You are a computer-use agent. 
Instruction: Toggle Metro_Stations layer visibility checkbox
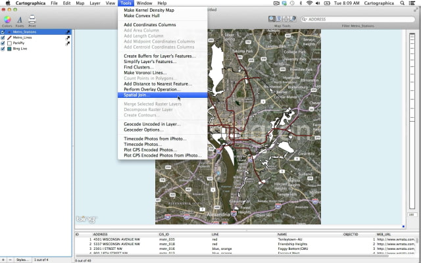tap(3, 32)
